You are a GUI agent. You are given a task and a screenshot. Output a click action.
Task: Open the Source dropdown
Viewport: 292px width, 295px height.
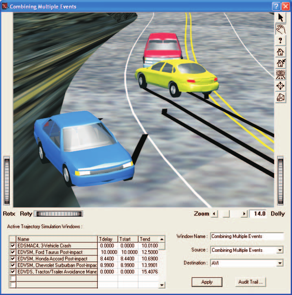pyautogui.click(x=280, y=250)
